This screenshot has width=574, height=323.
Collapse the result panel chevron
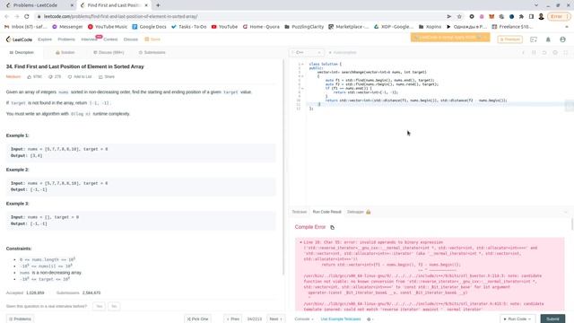click(566, 212)
